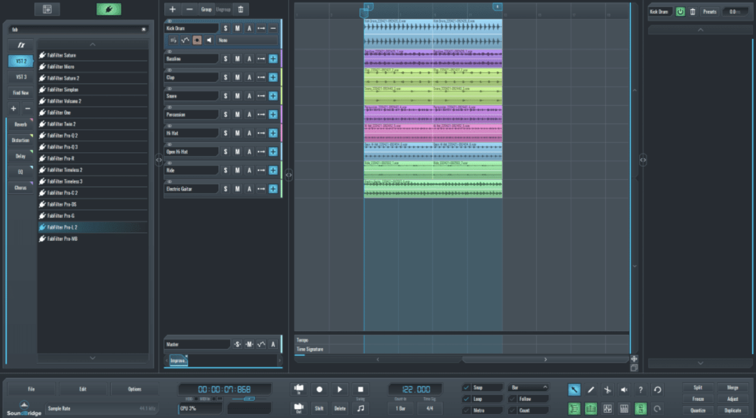Expand plugin list down chevron

point(93,358)
